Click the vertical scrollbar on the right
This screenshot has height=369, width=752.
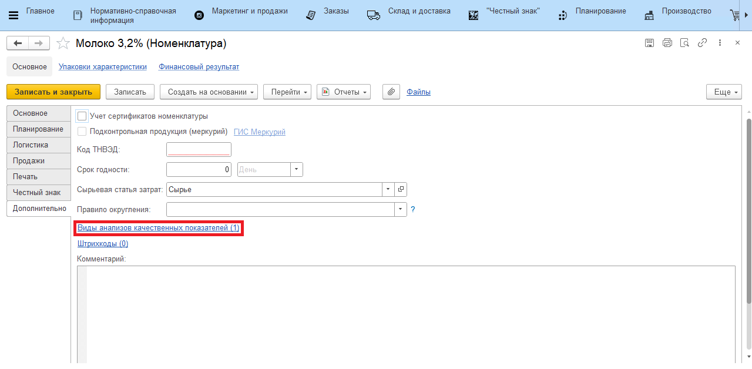click(748, 212)
